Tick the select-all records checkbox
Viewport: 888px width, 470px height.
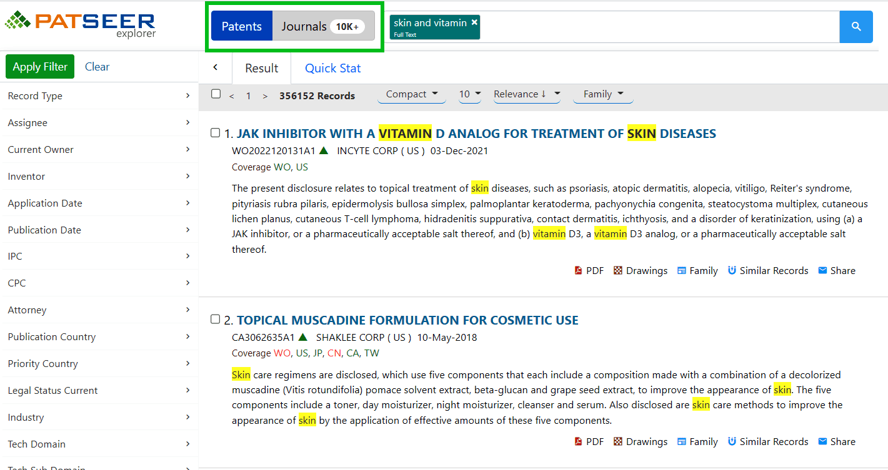click(216, 94)
